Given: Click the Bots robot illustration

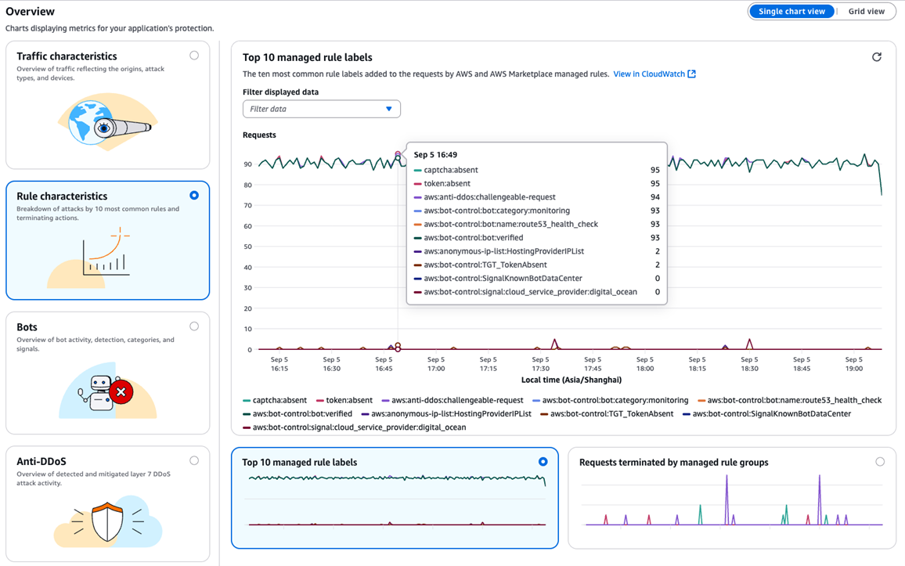Looking at the screenshot, I should pyautogui.click(x=107, y=391).
